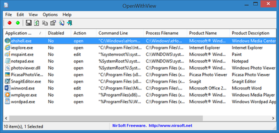Select the SnagitEditor.exe entry
This screenshot has height=133, width=279.
click(26, 81)
